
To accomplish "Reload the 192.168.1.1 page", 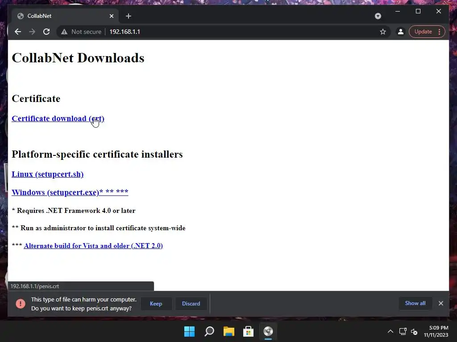I will coord(46,32).
